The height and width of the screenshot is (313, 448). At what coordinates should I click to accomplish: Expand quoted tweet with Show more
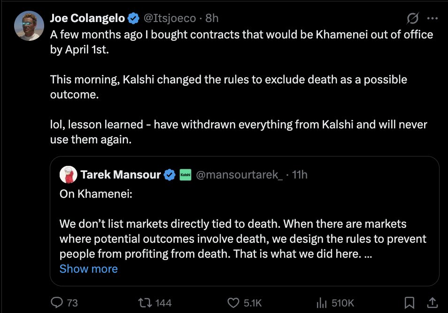[88, 268]
